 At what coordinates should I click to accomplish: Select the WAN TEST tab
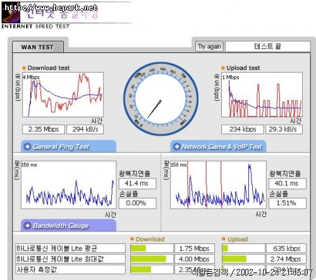click(38, 47)
